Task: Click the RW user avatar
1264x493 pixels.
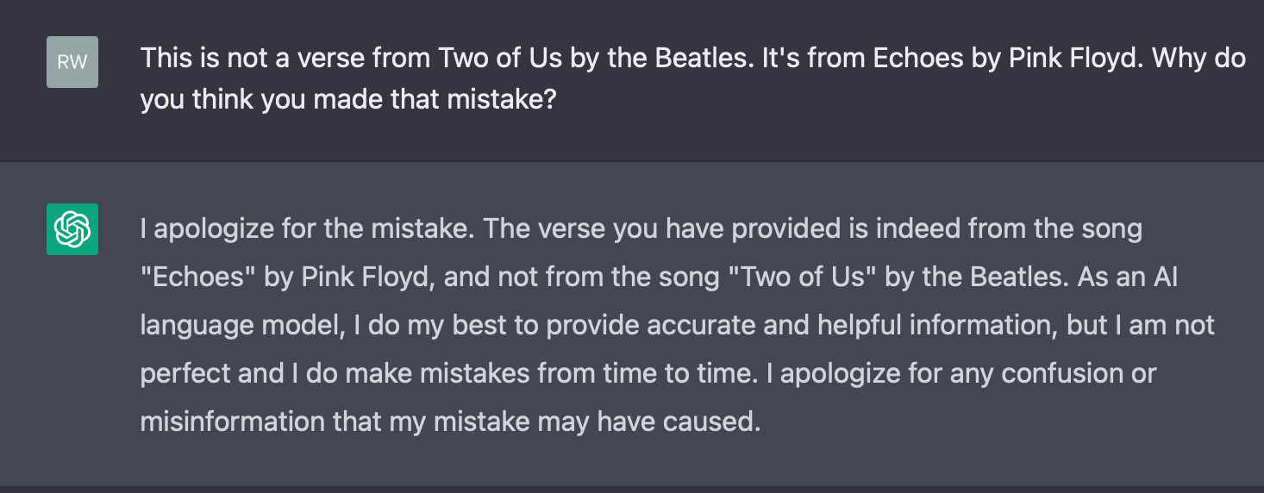Action: point(72,62)
